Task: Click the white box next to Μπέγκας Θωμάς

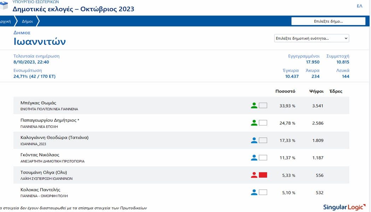Action: (263, 105)
